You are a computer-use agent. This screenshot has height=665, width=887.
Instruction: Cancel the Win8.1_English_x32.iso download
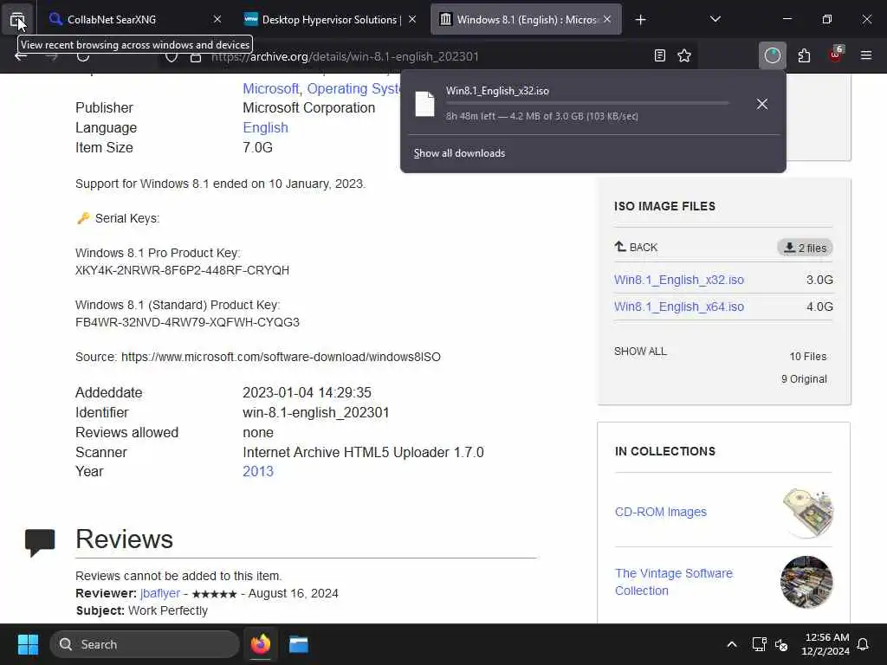pyautogui.click(x=762, y=104)
